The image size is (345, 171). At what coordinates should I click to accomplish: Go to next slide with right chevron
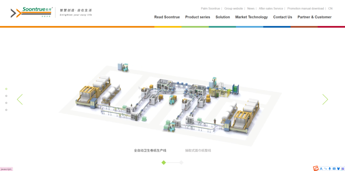pyautogui.click(x=325, y=99)
